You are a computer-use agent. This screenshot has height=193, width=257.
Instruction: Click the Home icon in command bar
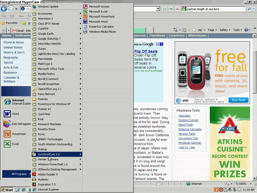click(x=175, y=30)
